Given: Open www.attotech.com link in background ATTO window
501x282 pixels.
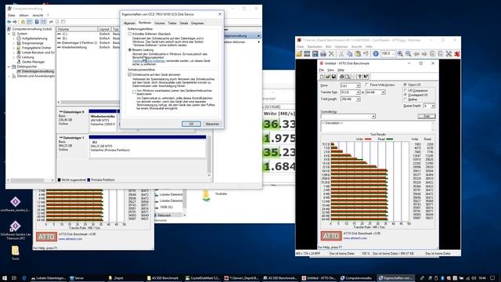Looking at the screenshot, I should click(x=70, y=239).
